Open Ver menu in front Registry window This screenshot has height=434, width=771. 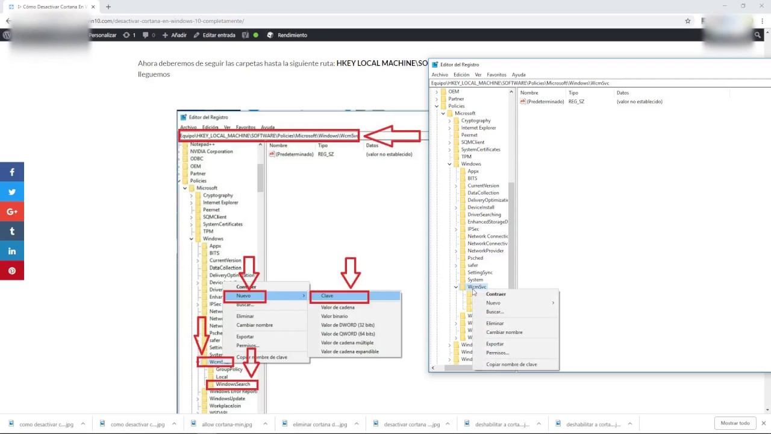pos(478,75)
